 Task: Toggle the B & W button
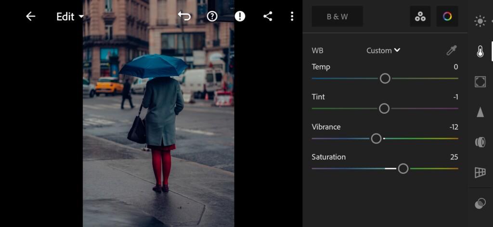(x=337, y=17)
